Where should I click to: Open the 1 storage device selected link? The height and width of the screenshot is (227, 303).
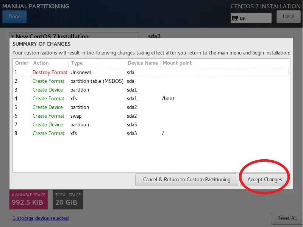tap(41, 218)
